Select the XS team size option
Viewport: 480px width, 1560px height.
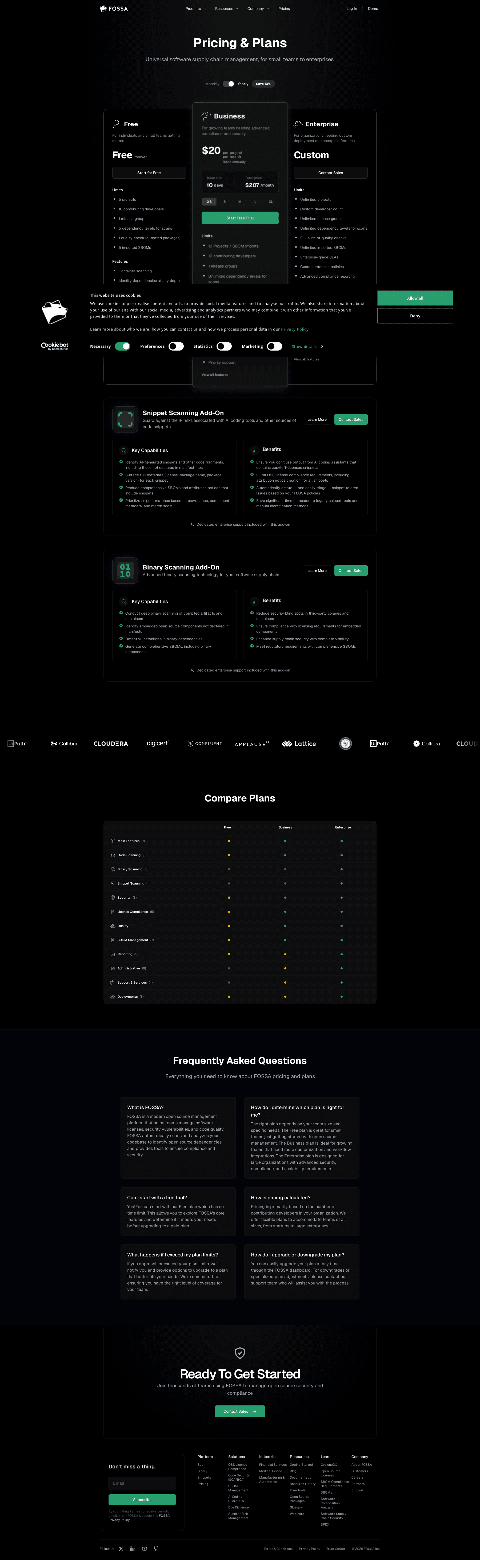pos(209,202)
